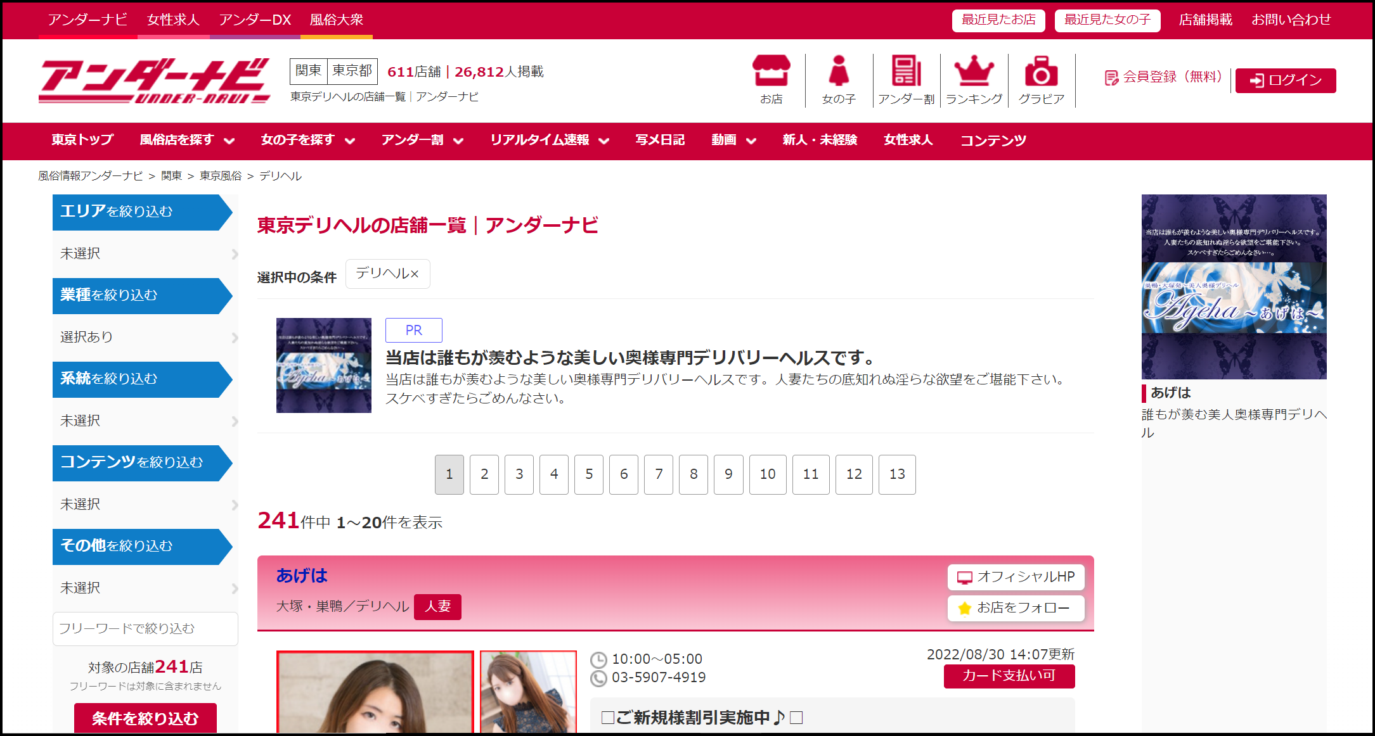
Task: Click 条件を絞り込む submit button
Action: pyautogui.click(x=145, y=718)
